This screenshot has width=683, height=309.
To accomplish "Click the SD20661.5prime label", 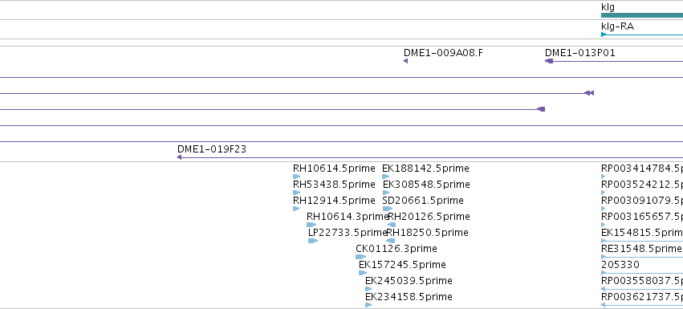I will (422, 201).
